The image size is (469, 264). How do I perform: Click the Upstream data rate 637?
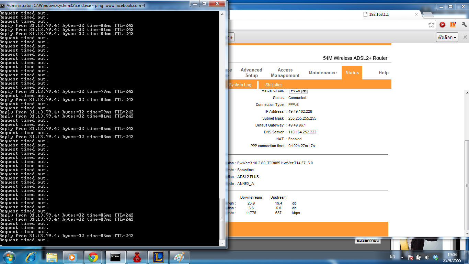click(x=278, y=213)
